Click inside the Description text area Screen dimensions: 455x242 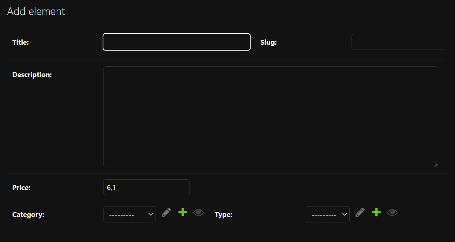coord(270,117)
